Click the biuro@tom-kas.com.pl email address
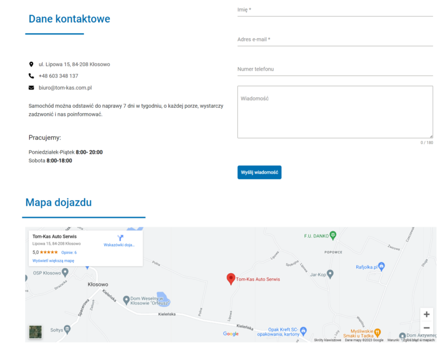447x350 pixels. [65, 88]
